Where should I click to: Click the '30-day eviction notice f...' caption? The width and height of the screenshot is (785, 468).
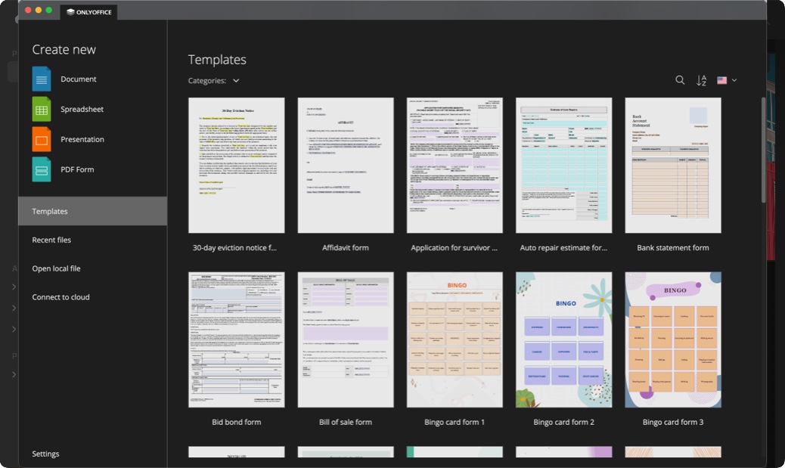click(x=234, y=248)
